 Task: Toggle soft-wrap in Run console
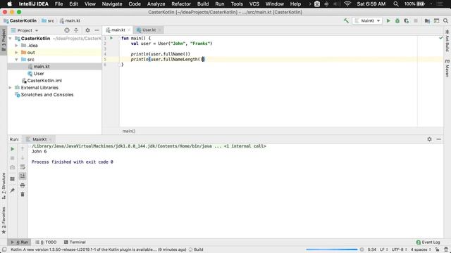(23, 167)
